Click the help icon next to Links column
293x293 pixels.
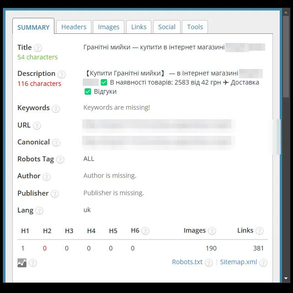coord(260,231)
